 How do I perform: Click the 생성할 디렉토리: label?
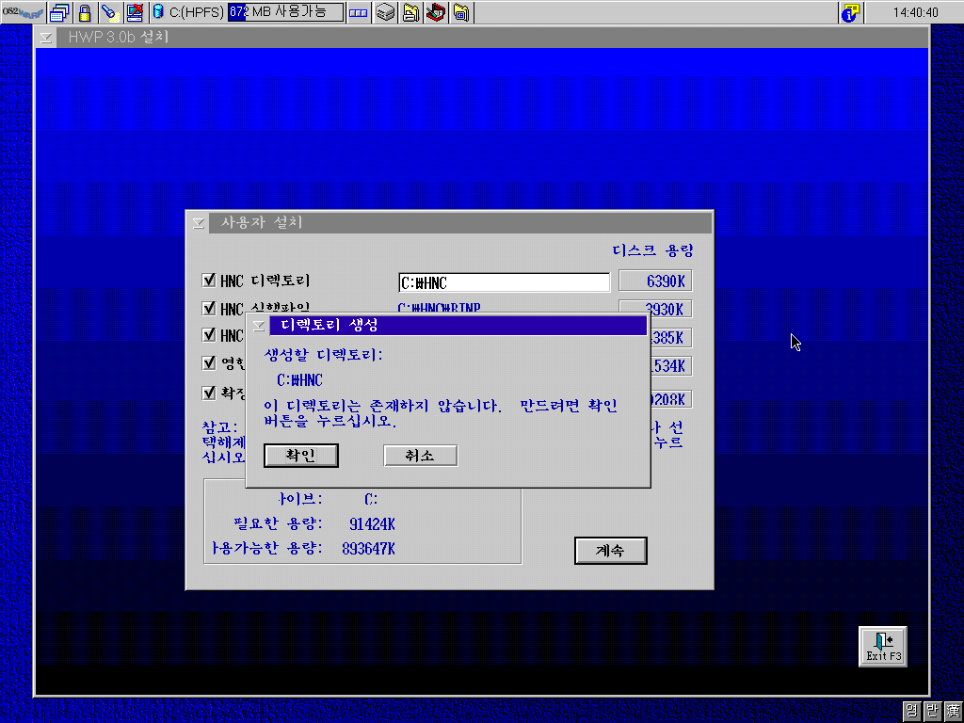pyautogui.click(x=324, y=355)
